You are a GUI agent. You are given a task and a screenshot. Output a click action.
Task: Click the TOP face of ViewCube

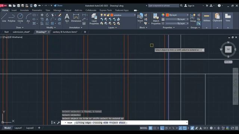pos(228,50)
